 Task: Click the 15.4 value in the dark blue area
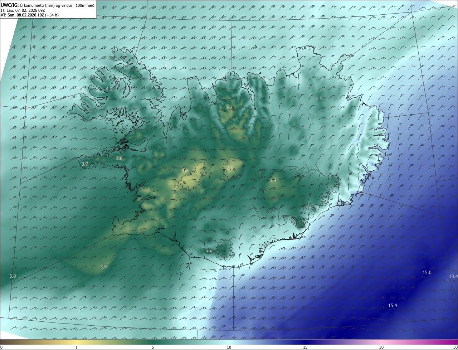393,305
